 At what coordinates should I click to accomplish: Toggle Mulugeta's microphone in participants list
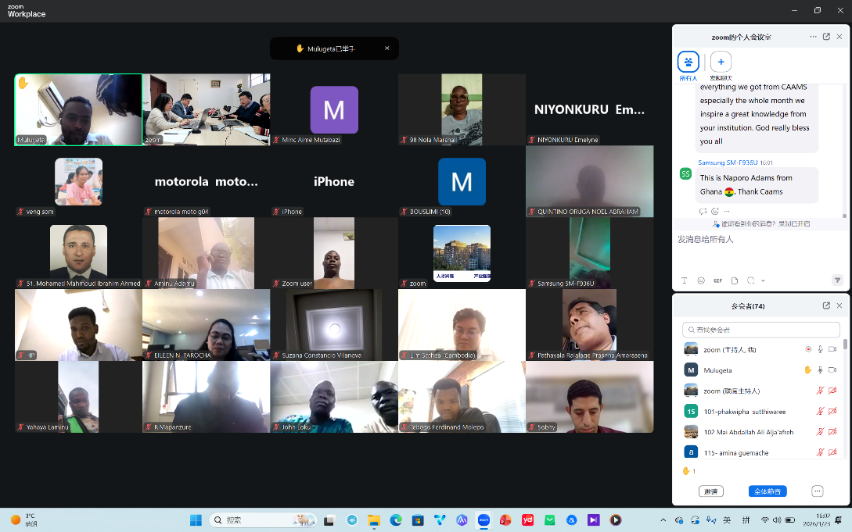(x=820, y=370)
